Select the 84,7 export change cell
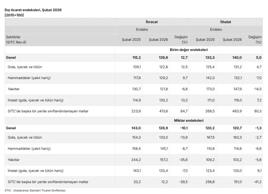The height and width of the screenshot is (194, 268). point(184,111)
